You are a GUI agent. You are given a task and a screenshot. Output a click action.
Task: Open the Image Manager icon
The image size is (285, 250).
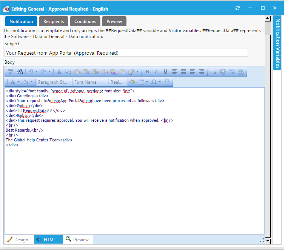[x=214, y=72]
